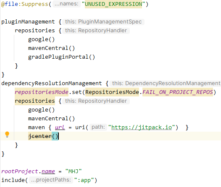Click google() inside pluginManagement repositories
The height and width of the screenshot is (187, 221).
pos(42,39)
